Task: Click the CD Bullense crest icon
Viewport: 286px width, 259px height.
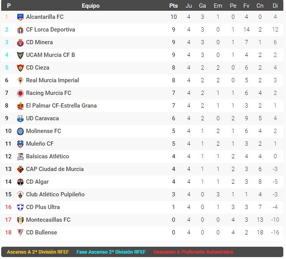Action: point(20,233)
